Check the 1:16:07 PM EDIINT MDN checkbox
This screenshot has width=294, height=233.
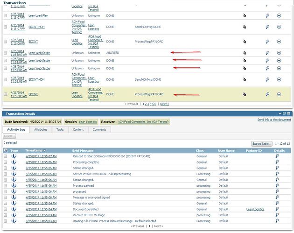pyautogui.click(x=6, y=27)
